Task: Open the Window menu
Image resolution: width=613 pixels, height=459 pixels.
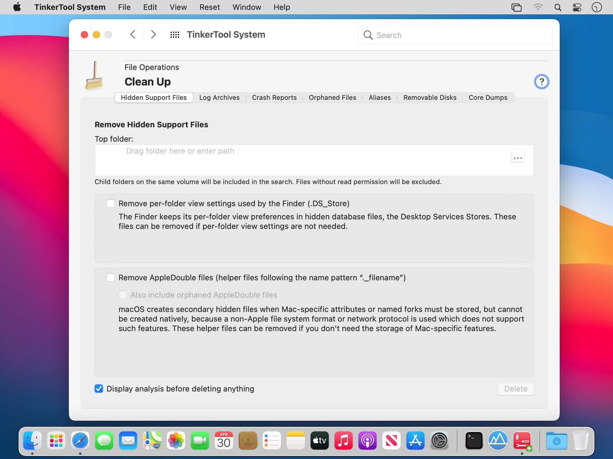Action: [247, 7]
